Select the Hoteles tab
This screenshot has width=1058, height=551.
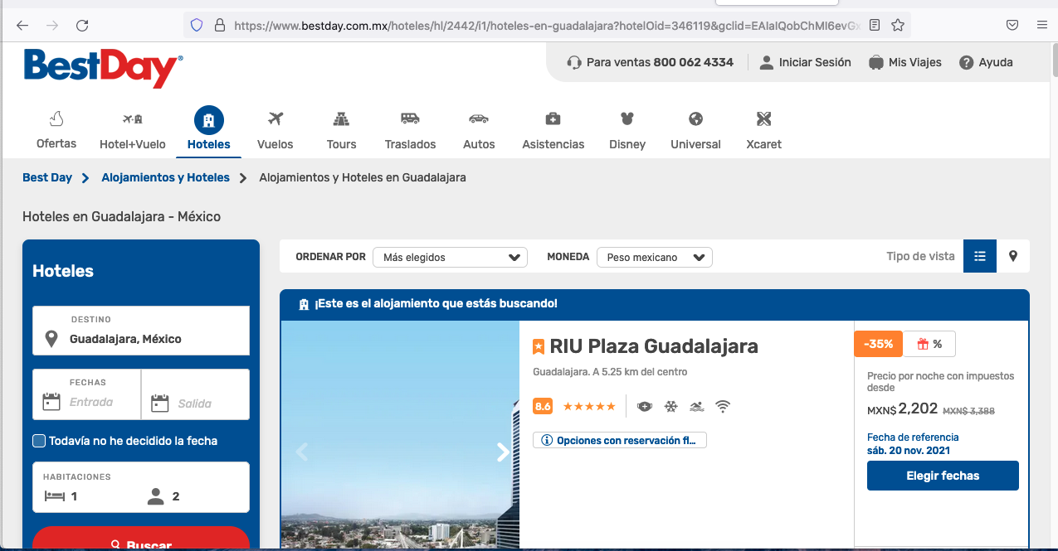tap(209, 130)
